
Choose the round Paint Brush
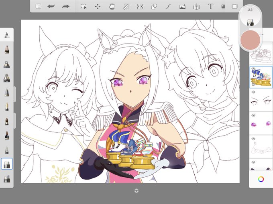click(7, 121)
